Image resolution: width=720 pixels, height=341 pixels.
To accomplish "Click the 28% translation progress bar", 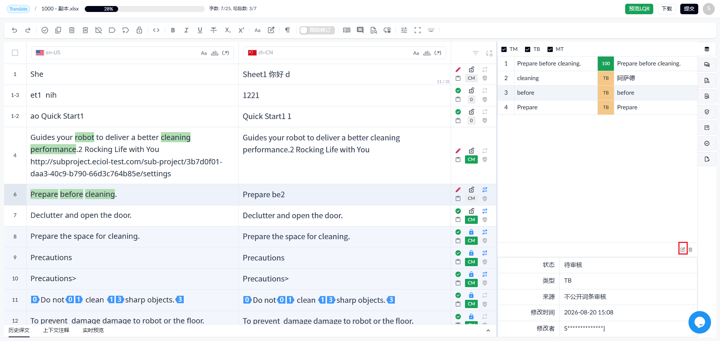I will [x=145, y=9].
